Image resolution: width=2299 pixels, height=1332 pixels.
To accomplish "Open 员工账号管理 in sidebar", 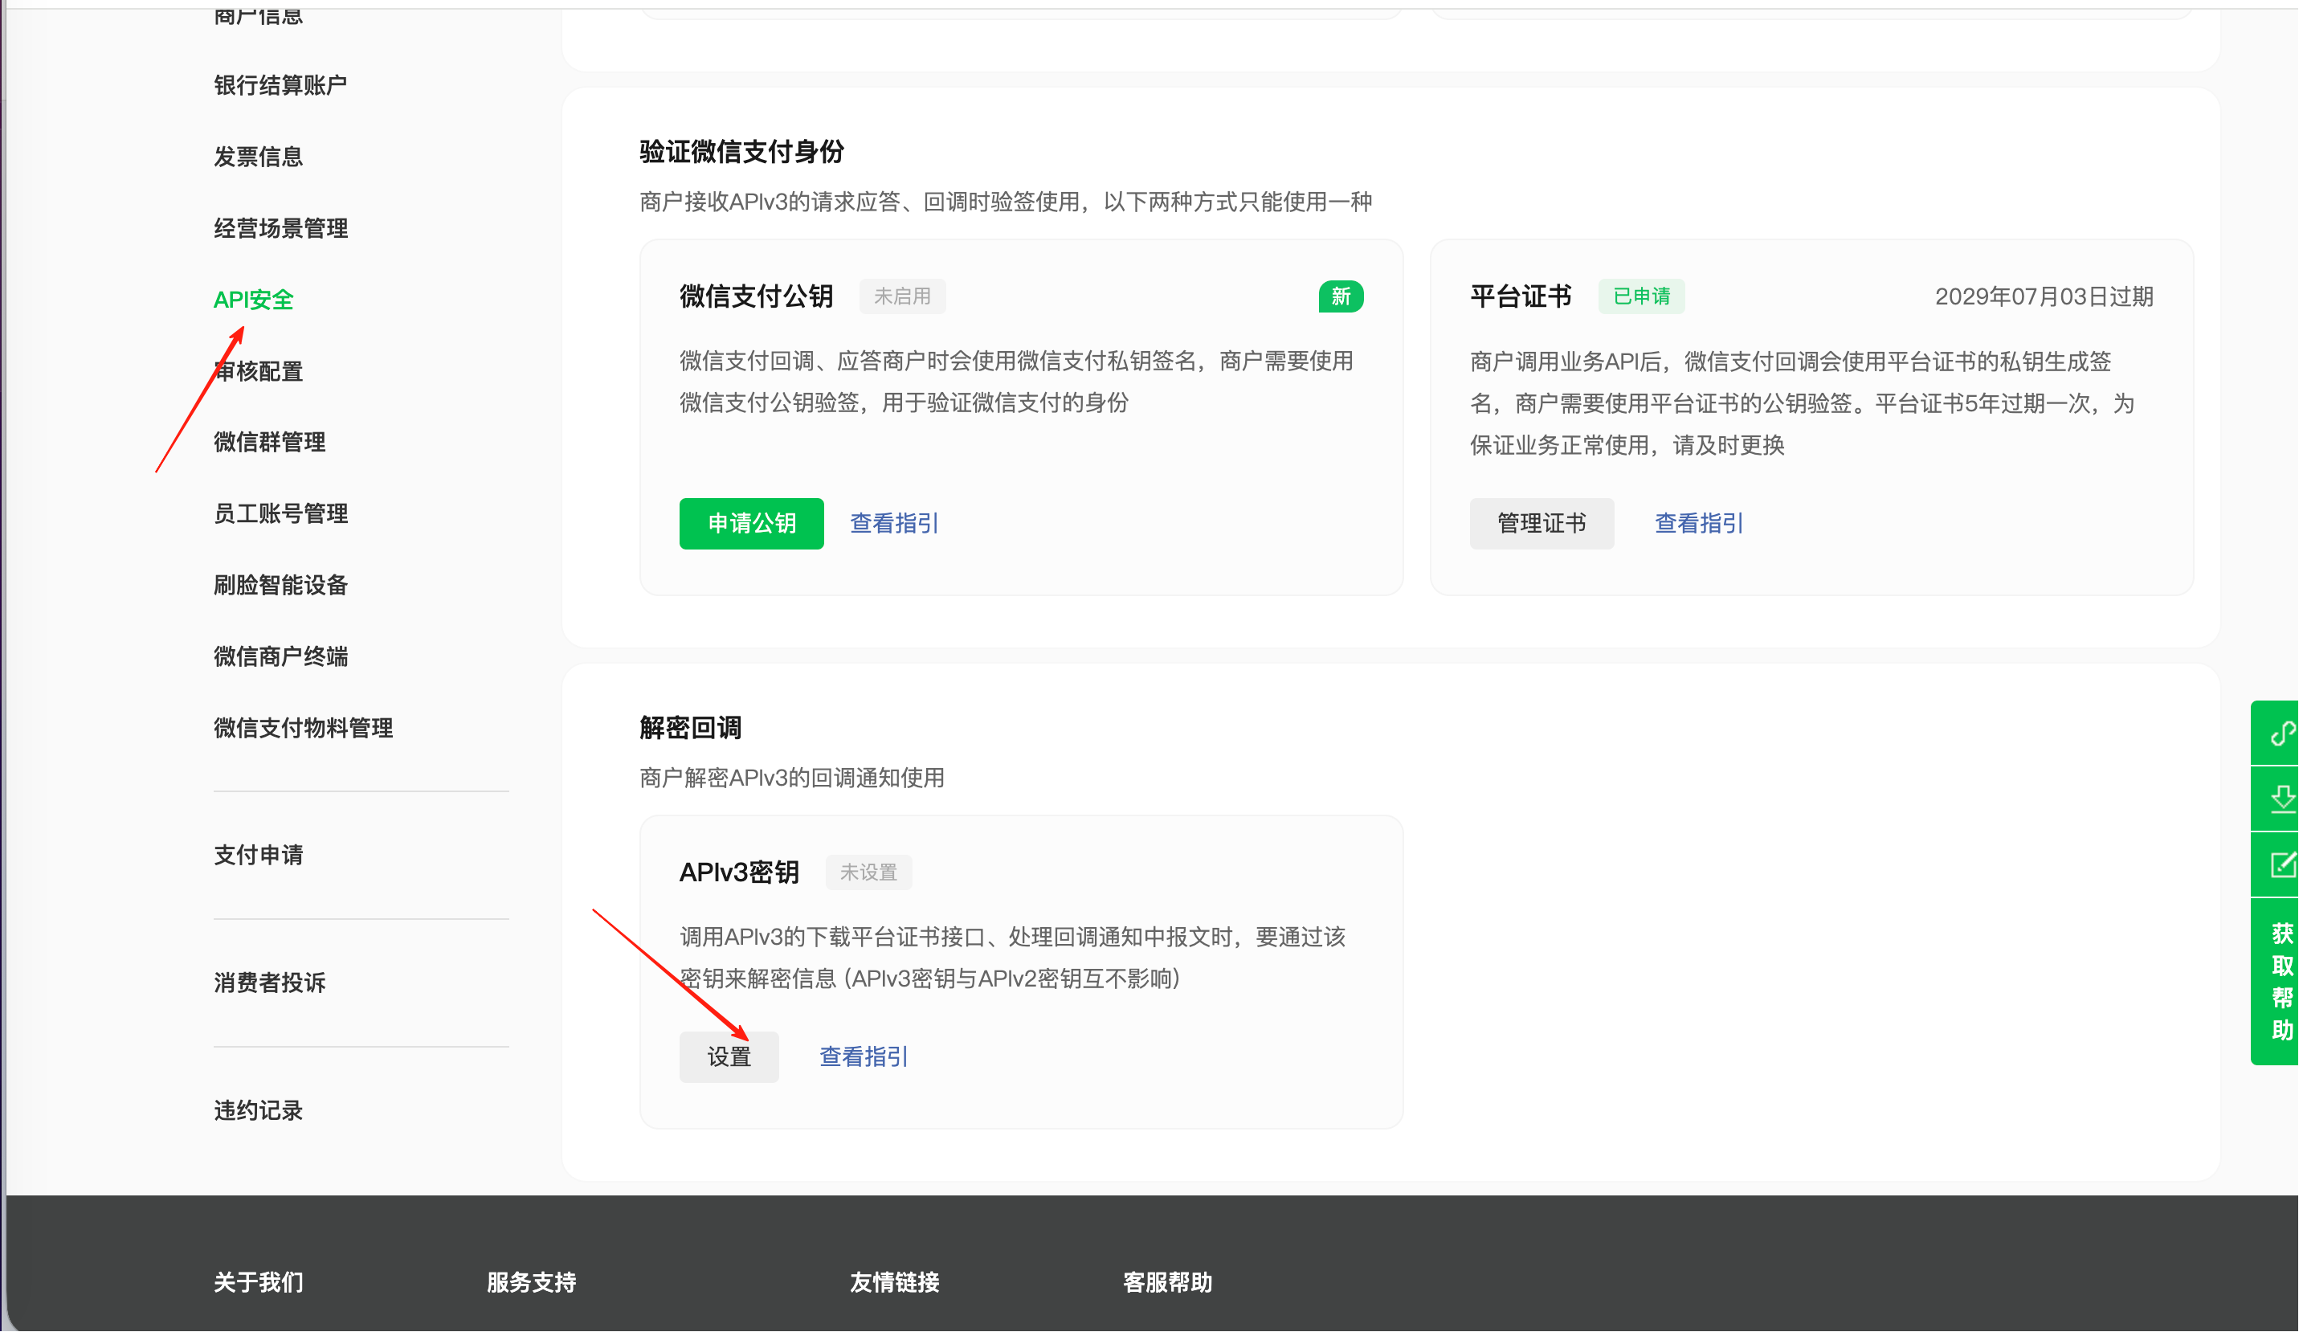I will pyautogui.click(x=280, y=513).
